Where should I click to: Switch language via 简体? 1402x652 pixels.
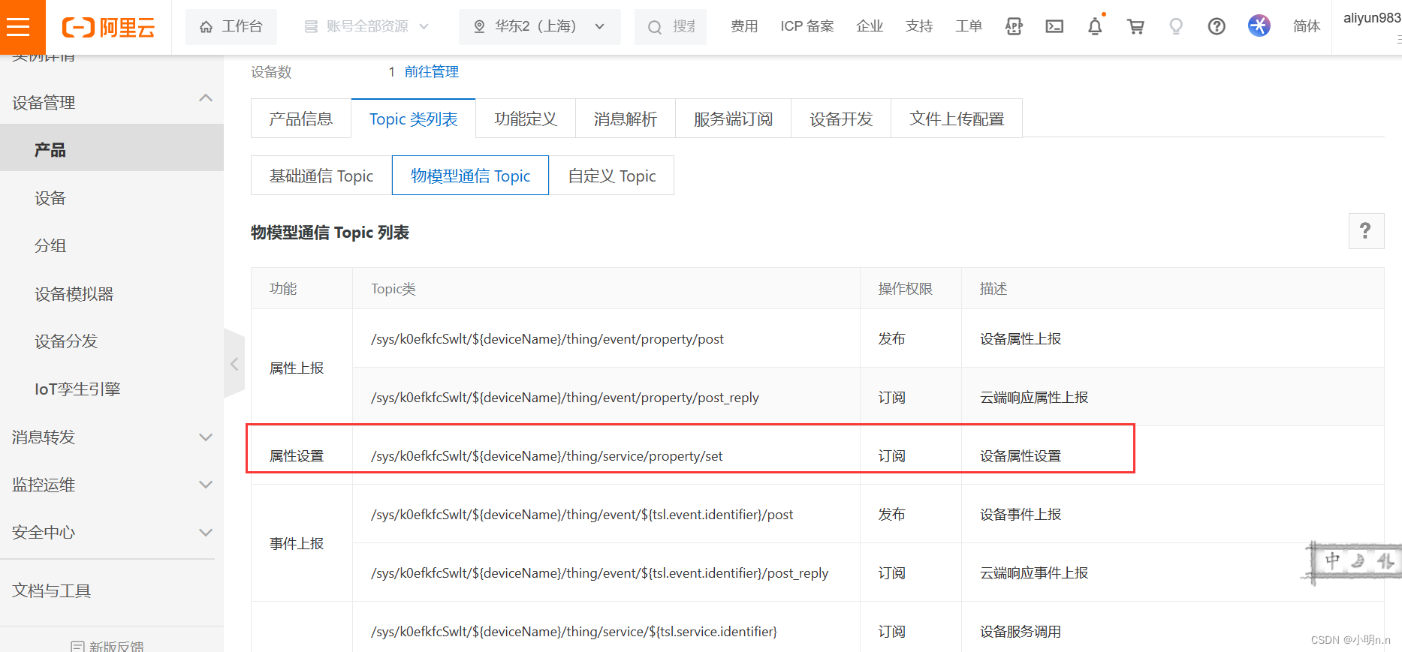(x=1307, y=26)
